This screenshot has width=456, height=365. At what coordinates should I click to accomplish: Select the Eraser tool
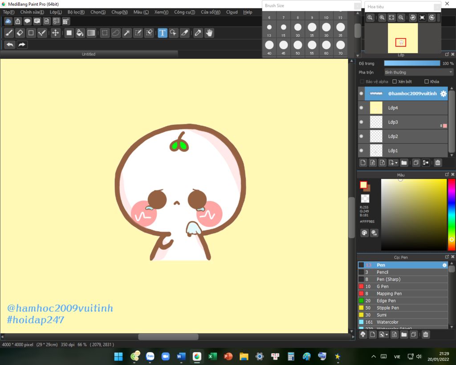pyautogui.click(x=20, y=33)
